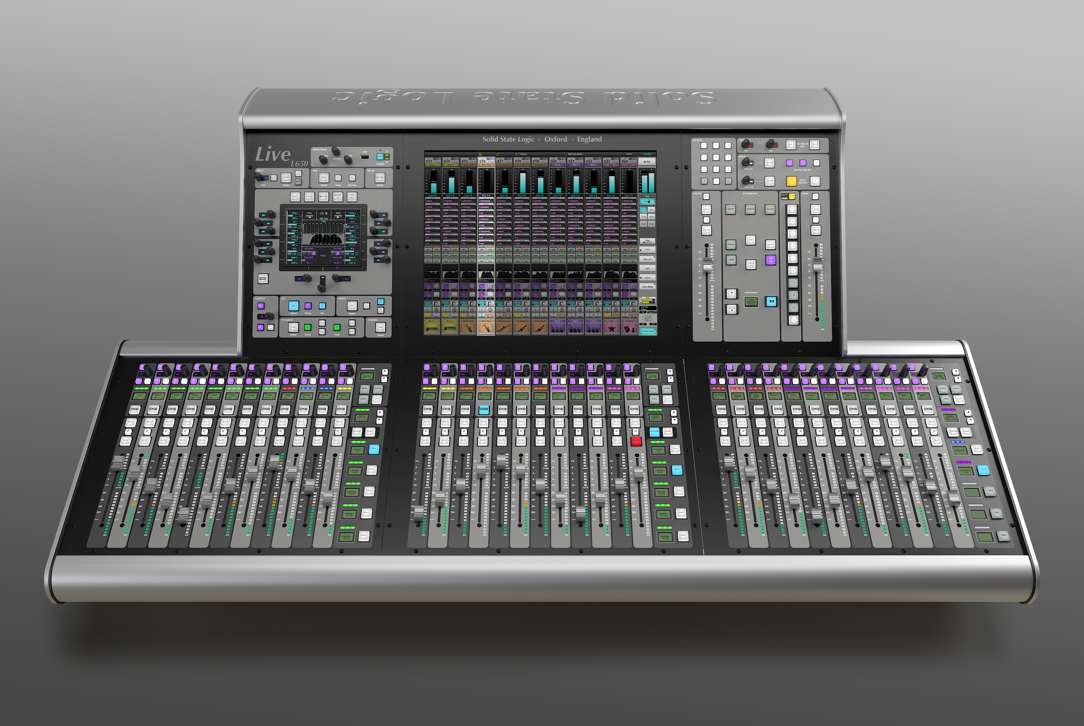Toggle the Delay IN button
Screen dimensions: 1084x726
point(338,178)
